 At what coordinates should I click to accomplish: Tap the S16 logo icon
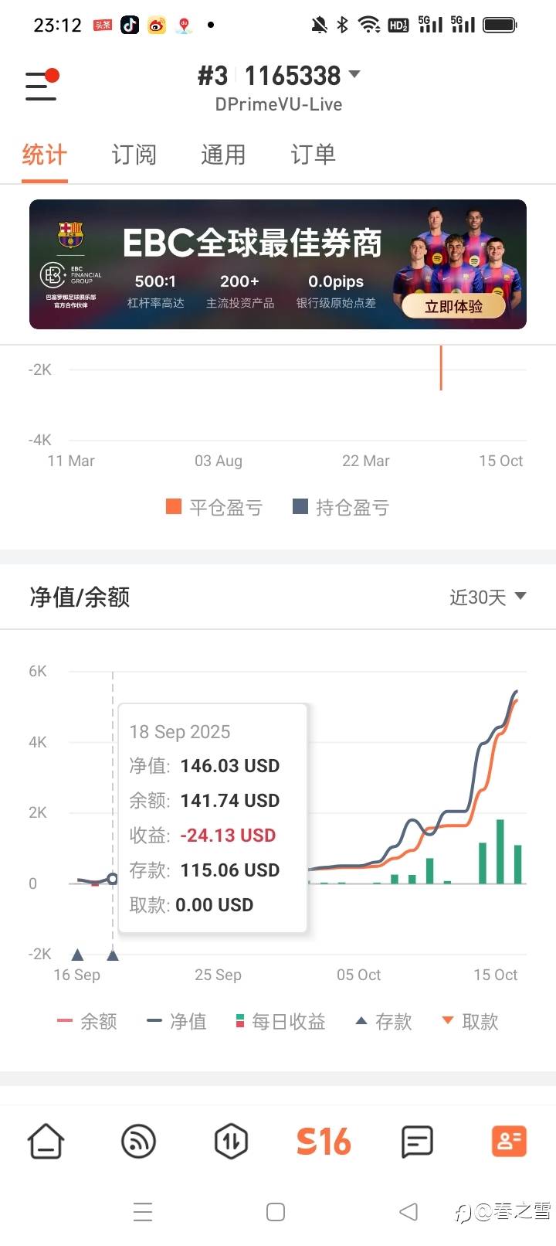pyautogui.click(x=324, y=1141)
